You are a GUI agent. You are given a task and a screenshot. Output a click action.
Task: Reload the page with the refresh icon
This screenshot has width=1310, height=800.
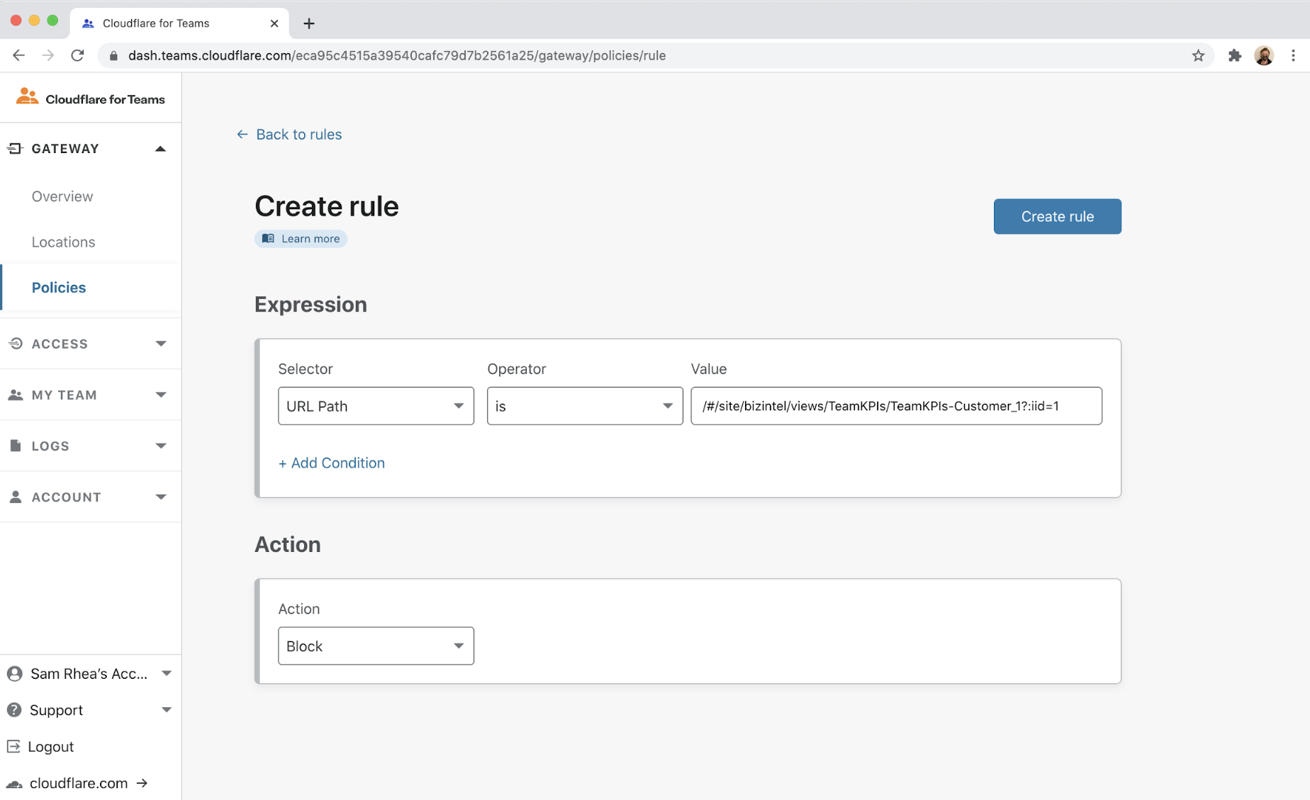tap(77, 55)
